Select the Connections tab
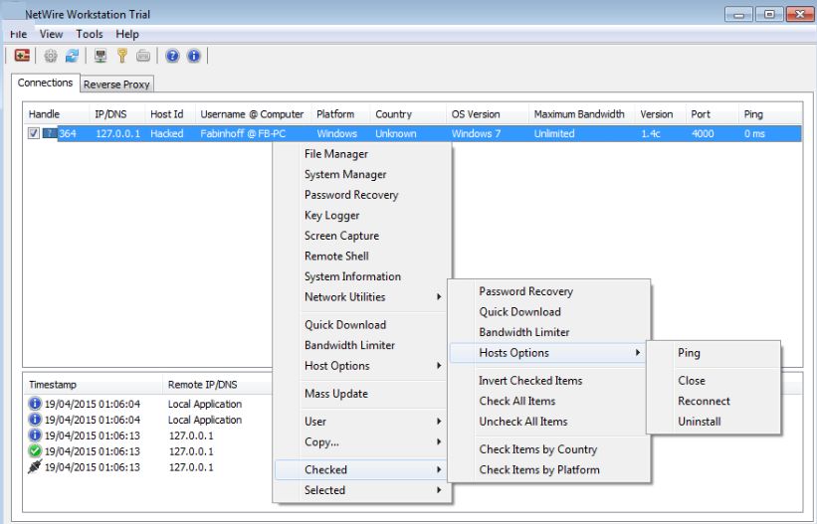The width and height of the screenshot is (817, 524). (x=46, y=83)
